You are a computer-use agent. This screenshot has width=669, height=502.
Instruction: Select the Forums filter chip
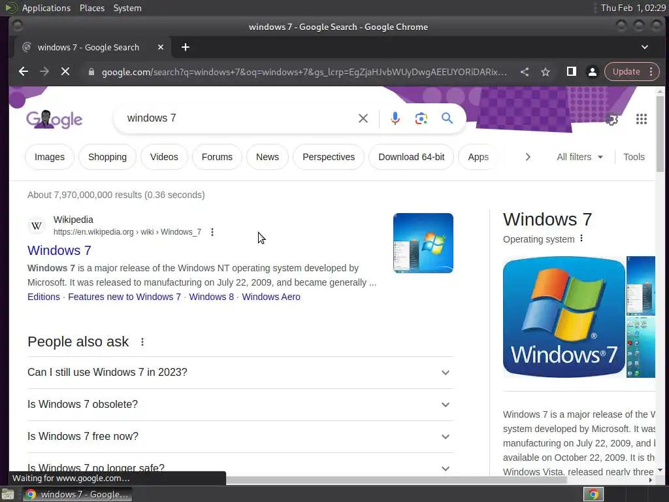(x=217, y=157)
